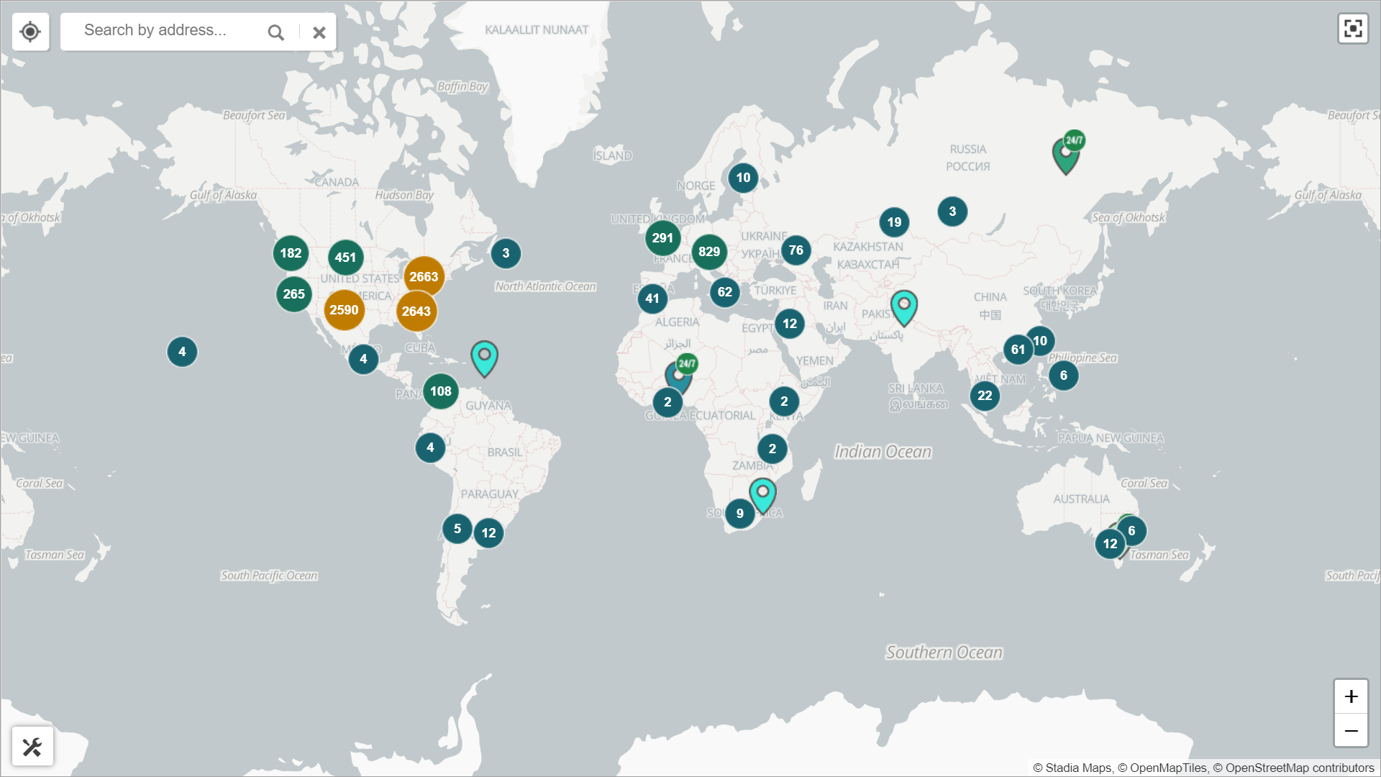Zoom out with the minus button
1381x777 pixels.
click(1351, 731)
